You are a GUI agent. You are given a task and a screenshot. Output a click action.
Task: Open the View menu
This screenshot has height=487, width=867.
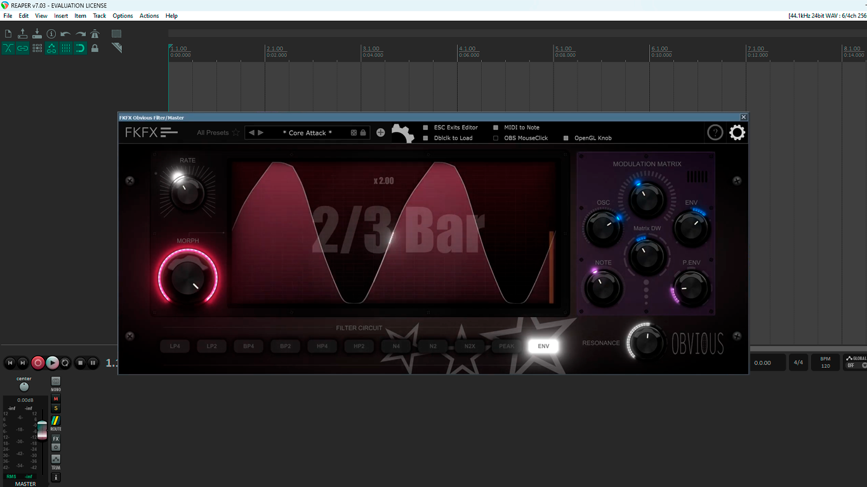pyautogui.click(x=41, y=16)
